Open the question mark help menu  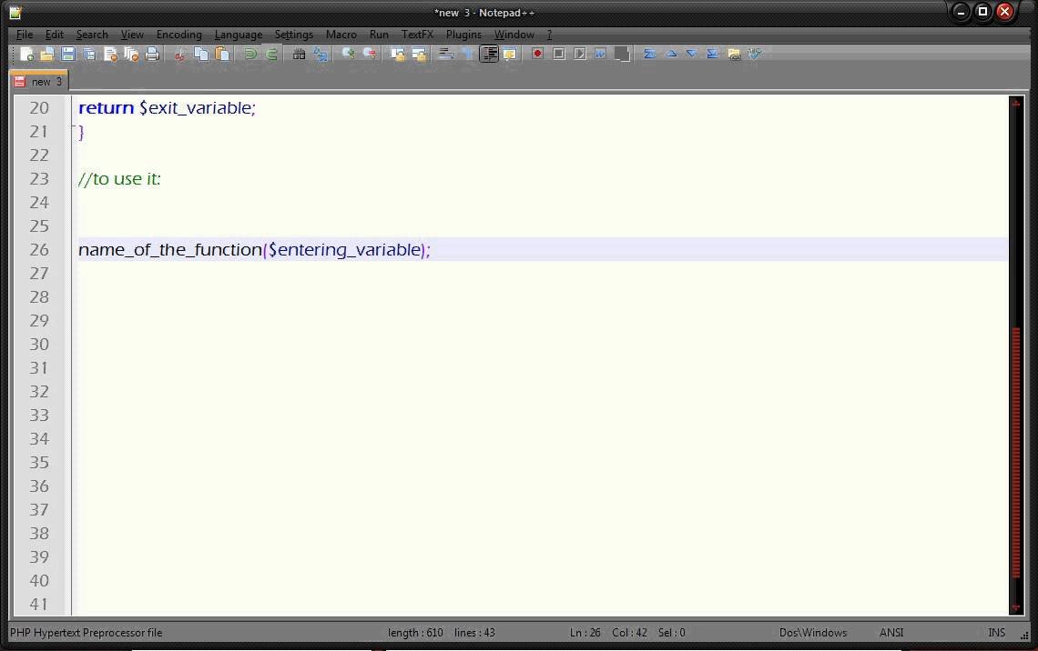coord(549,35)
